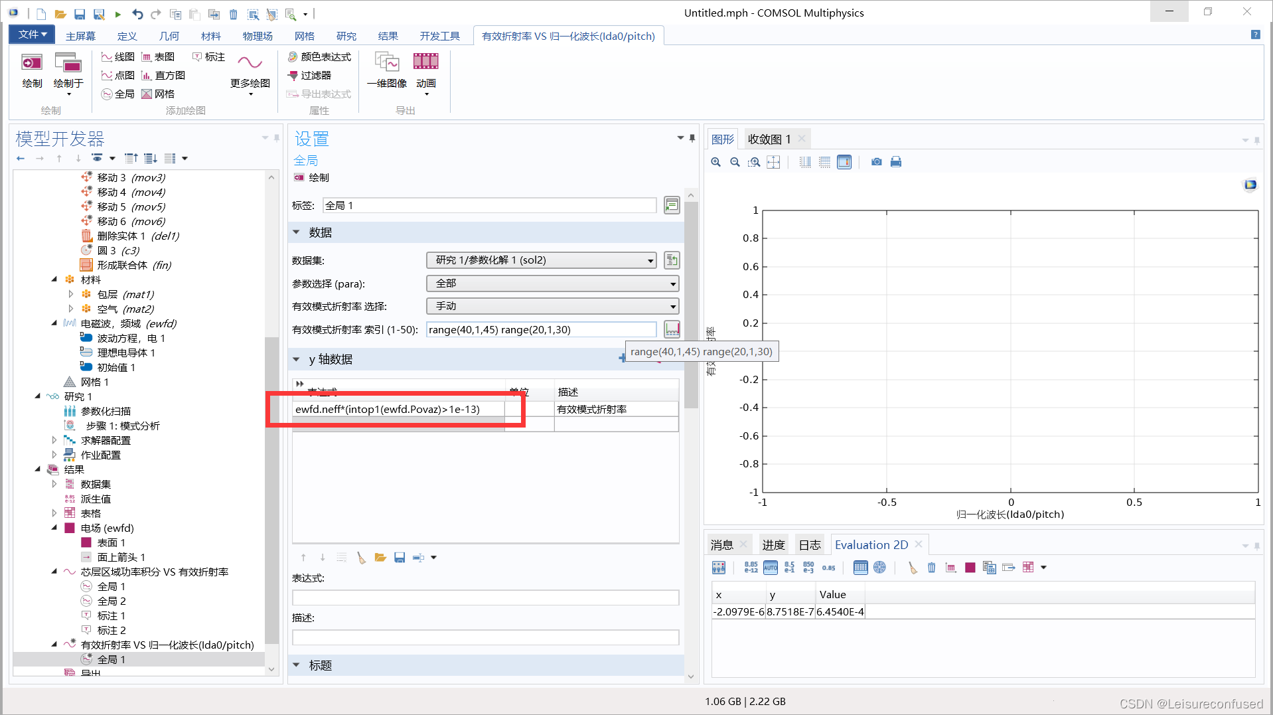
Task: Add a 表图 table graph
Action: (158, 57)
